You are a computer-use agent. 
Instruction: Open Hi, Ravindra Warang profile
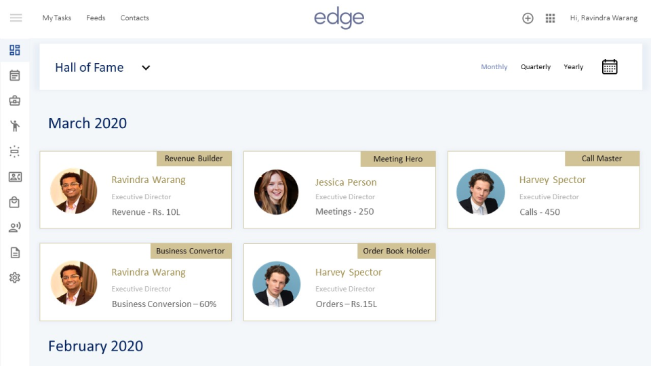click(604, 18)
